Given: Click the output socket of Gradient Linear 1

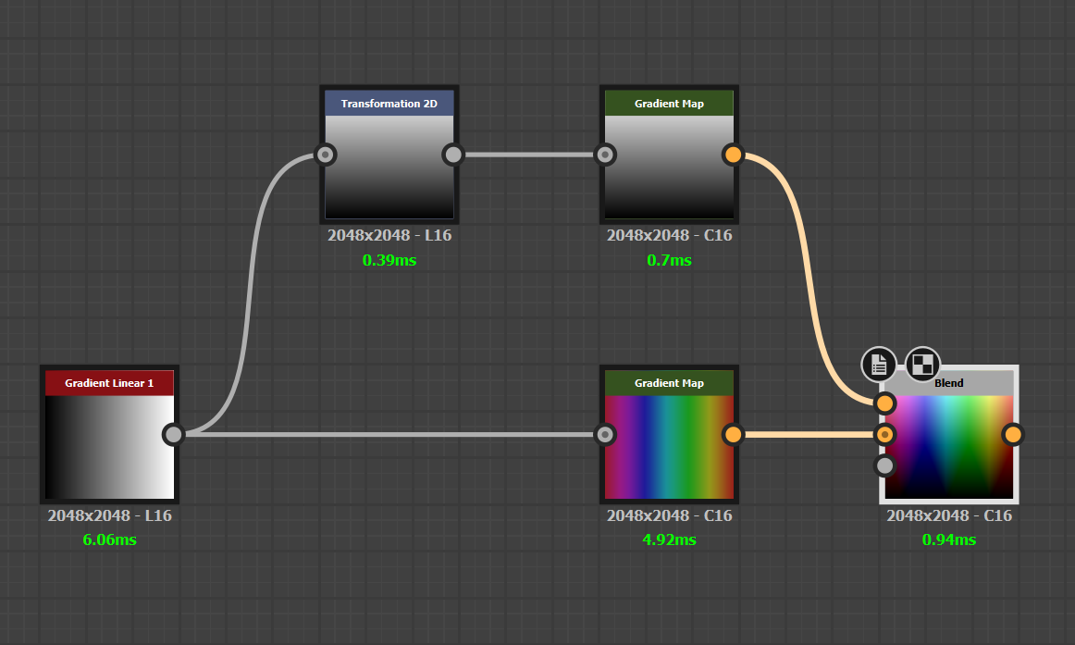Looking at the screenshot, I should click(x=173, y=433).
